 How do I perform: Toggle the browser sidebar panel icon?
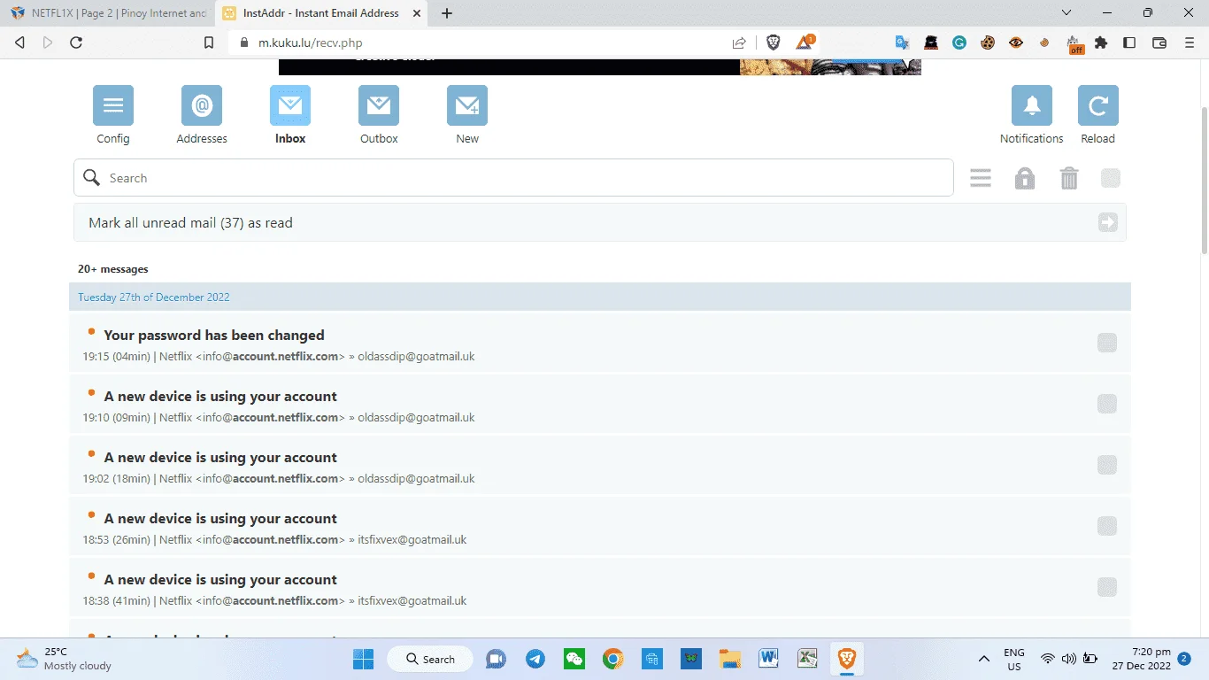pyautogui.click(x=1129, y=42)
